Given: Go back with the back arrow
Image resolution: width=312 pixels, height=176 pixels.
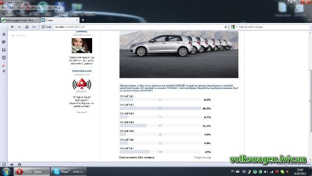Looking at the screenshot, I should 12,27.
